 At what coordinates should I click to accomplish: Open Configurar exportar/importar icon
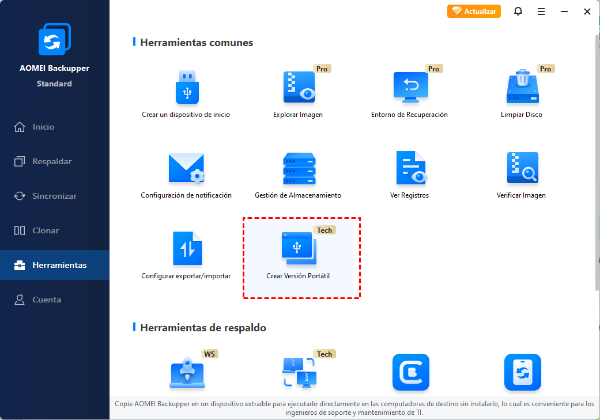coord(187,249)
